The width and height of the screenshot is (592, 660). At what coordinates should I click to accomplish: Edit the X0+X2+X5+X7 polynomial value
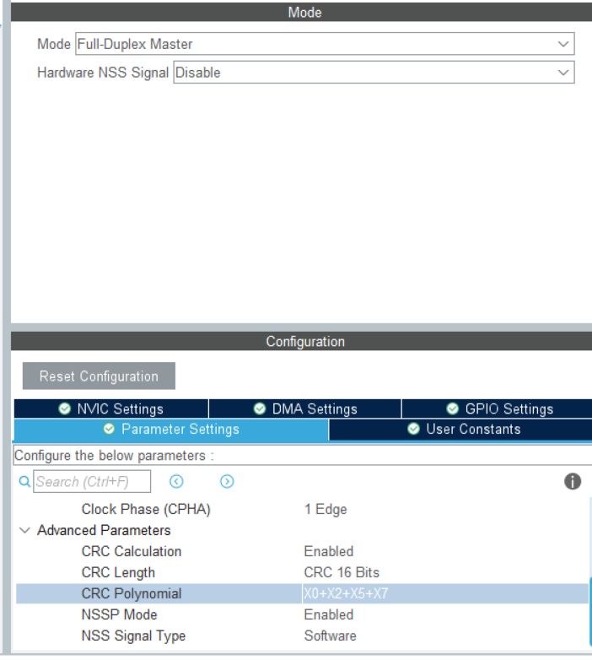pyautogui.click(x=346, y=593)
